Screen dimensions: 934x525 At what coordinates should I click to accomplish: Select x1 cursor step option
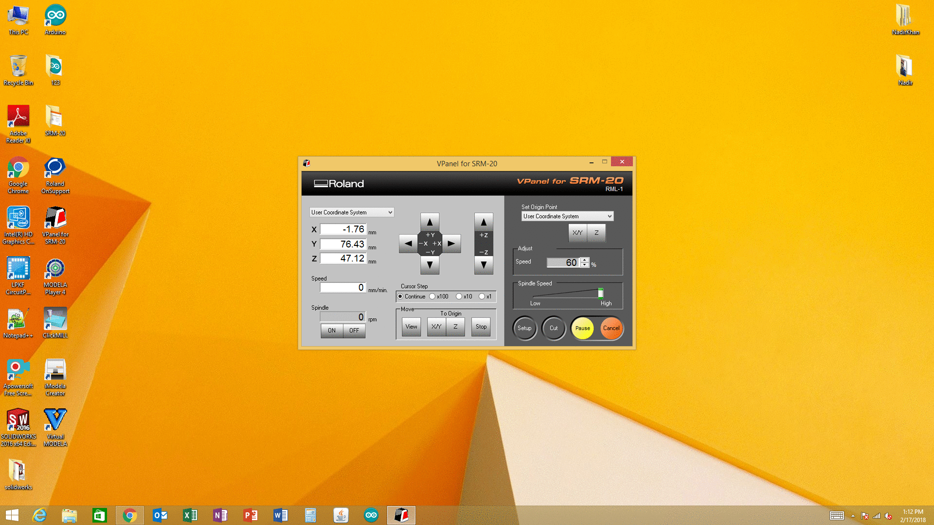pyautogui.click(x=482, y=297)
